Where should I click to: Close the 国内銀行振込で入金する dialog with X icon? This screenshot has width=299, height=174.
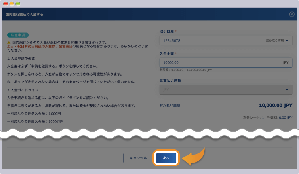pyautogui.click(x=292, y=14)
